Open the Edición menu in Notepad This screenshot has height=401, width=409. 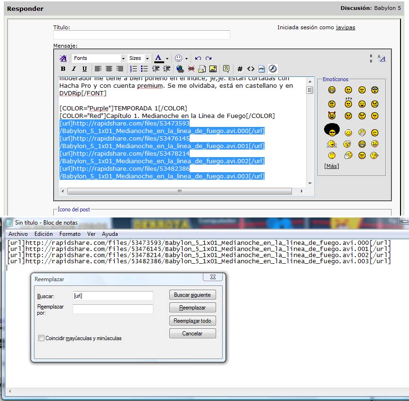[x=43, y=234]
